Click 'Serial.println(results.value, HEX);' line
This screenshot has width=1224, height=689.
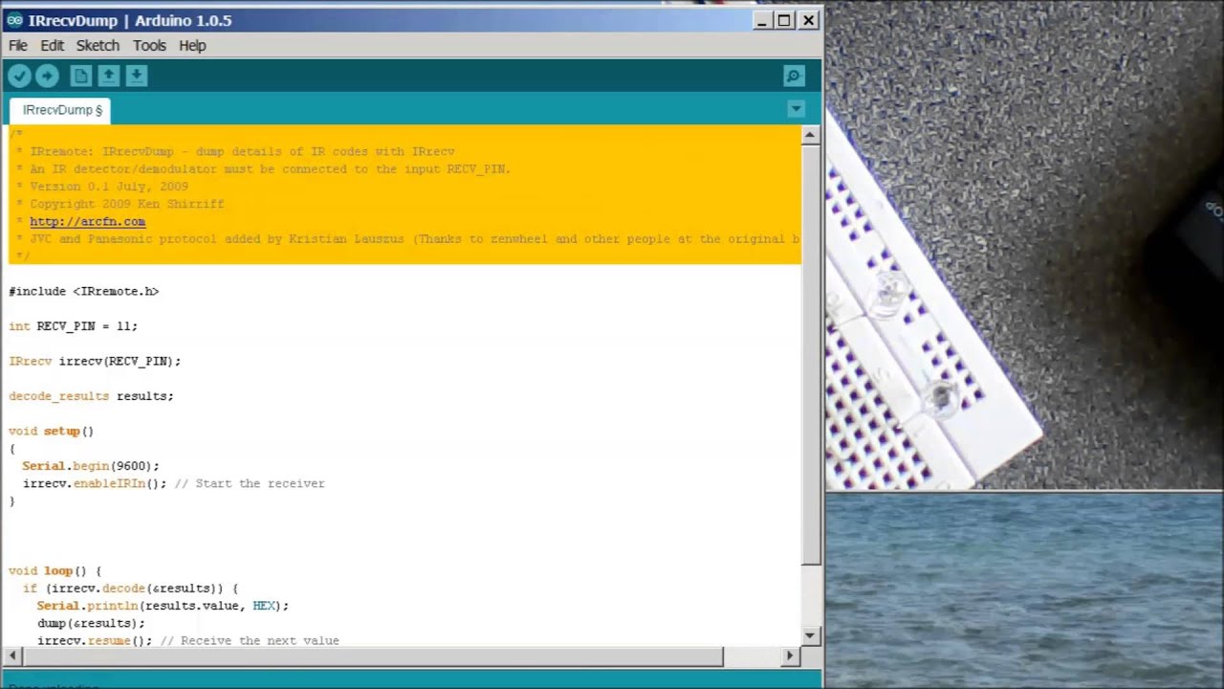[x=163, y=606]
